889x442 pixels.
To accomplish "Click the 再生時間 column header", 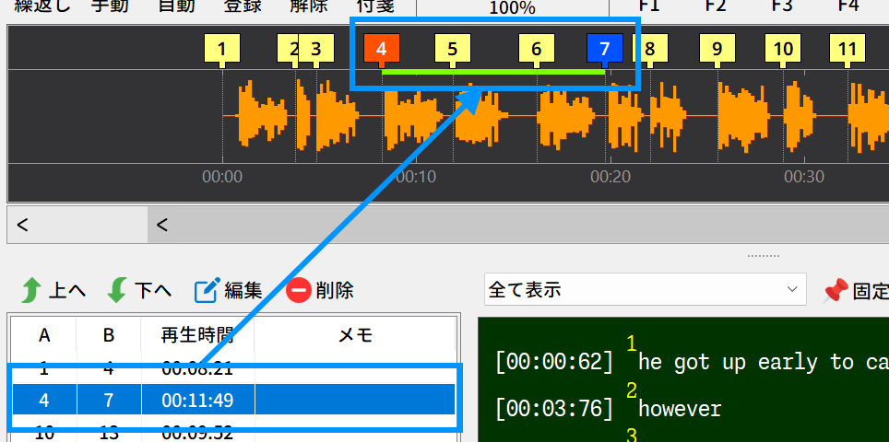I will pyautogui.click(x=198, y=335).
